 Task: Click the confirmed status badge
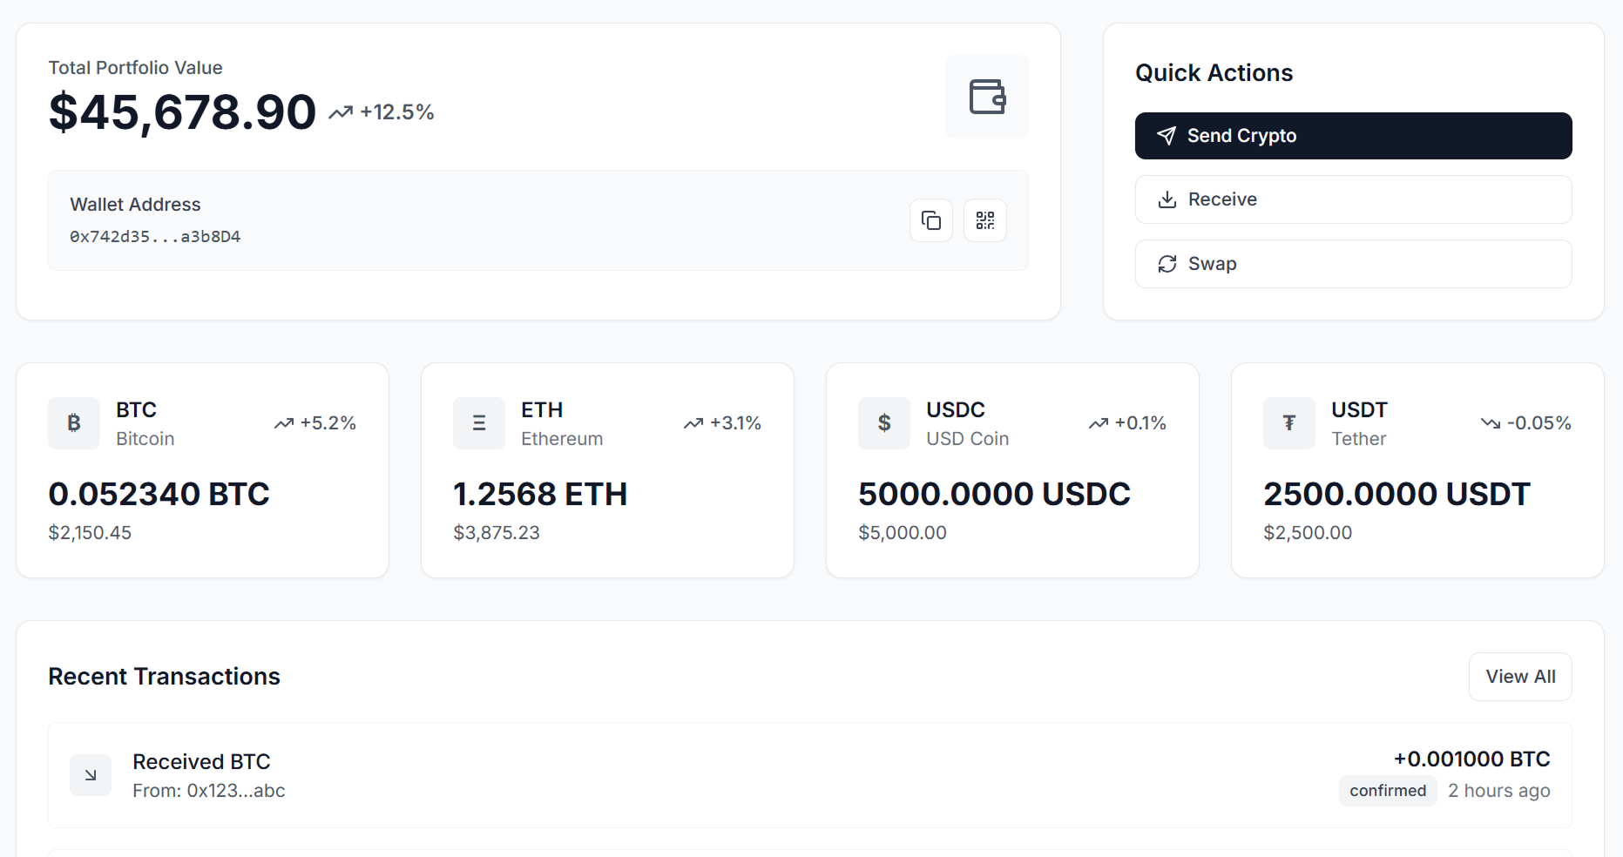1388,791
